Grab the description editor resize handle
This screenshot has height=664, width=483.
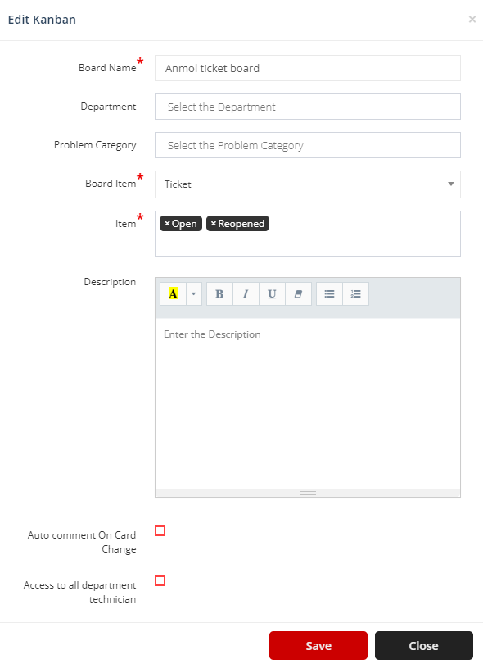[x=308, y=493]
